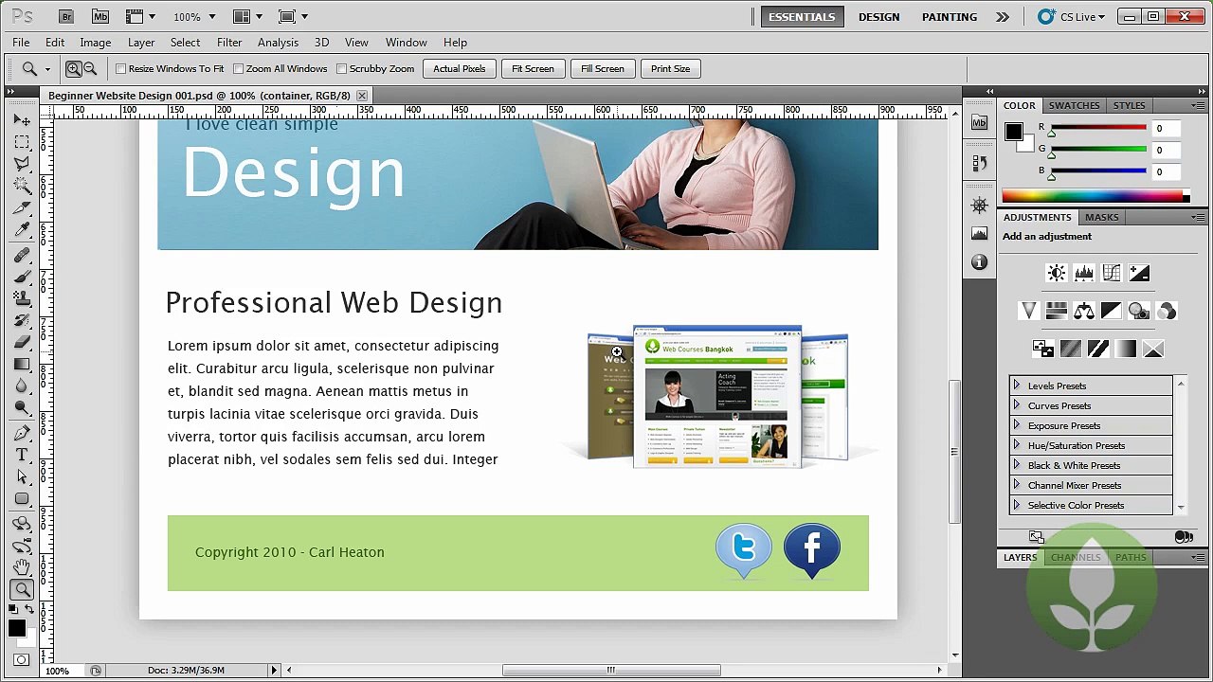Select the Blur tool
The width and height of the screenshot is (1213, 682).
22,386
